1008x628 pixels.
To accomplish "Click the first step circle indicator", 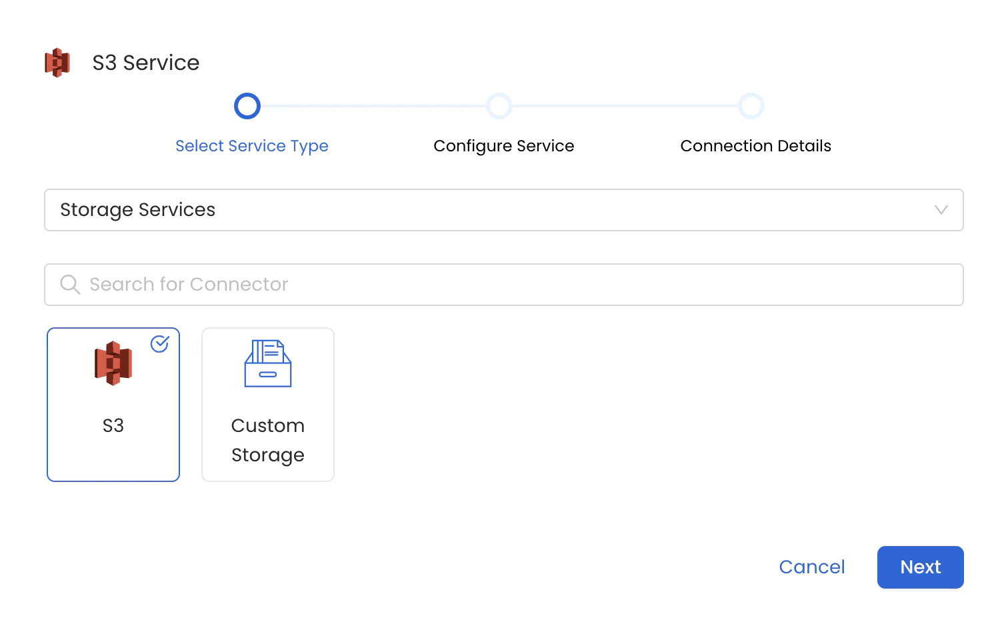I will (247, 106).
